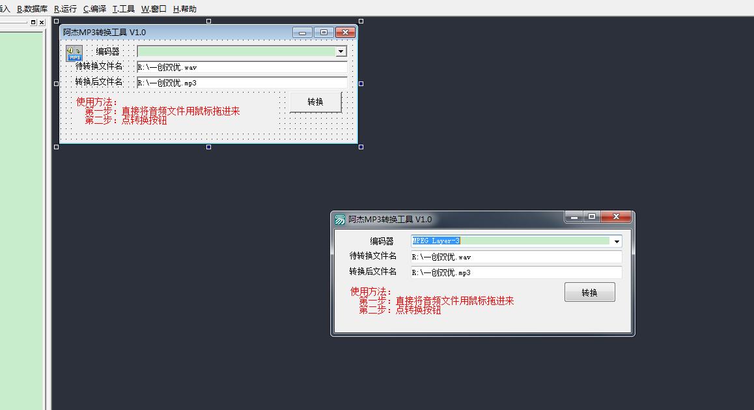Minimize the running MP3 converter window
Screen dimensions: 754x410
(574, 217)
